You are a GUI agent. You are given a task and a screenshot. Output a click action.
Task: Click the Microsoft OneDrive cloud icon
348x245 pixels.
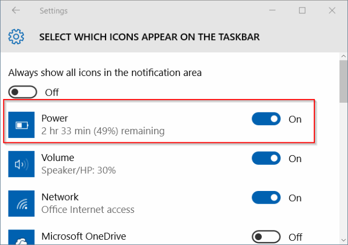(x=22, y=237)
